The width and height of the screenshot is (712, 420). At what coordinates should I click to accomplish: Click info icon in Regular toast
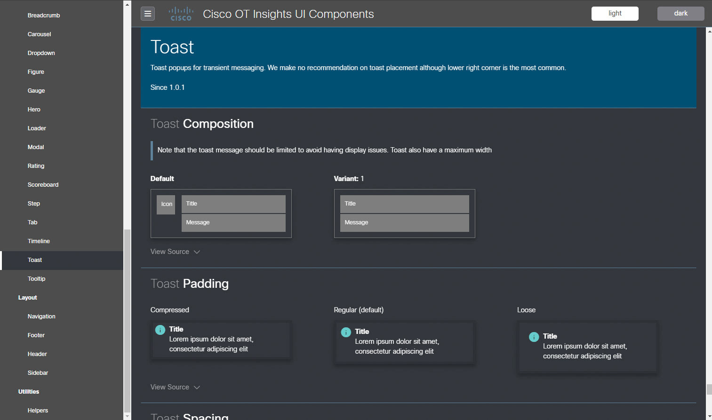click(346, 333)
